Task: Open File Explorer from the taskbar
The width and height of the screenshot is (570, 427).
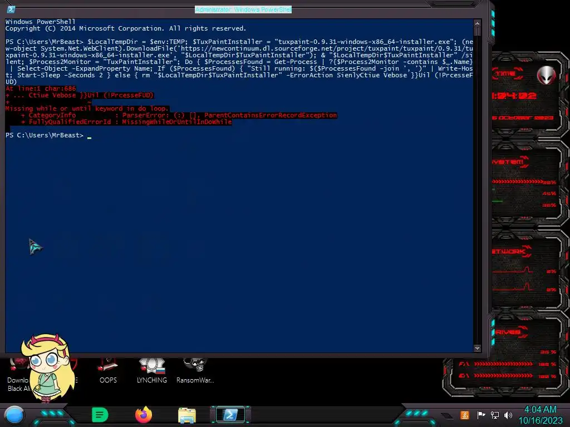Action: click(x=187, y=415)
